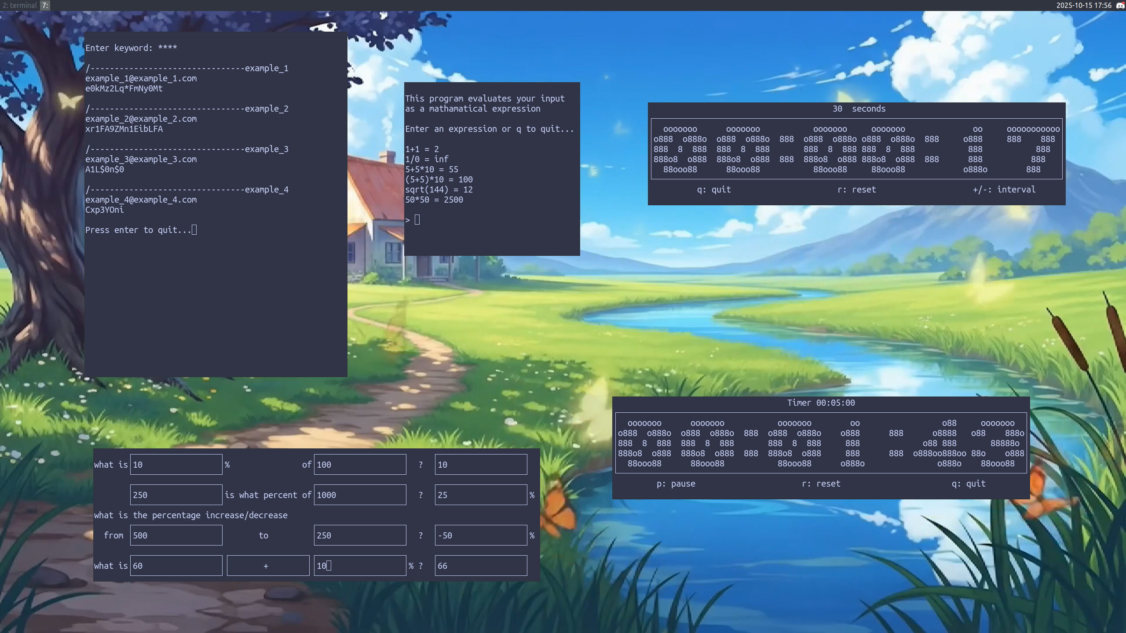Open Discord tray icon in top bar
1126x633 pixels.
click(x=1120, y=5)
